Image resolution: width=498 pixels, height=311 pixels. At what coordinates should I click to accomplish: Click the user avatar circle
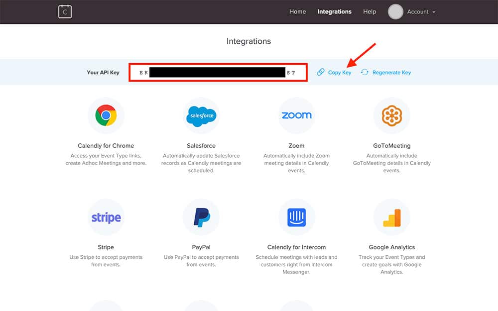pos(395,12)
